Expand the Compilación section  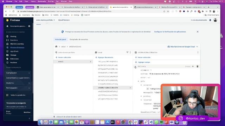point(18,73)
